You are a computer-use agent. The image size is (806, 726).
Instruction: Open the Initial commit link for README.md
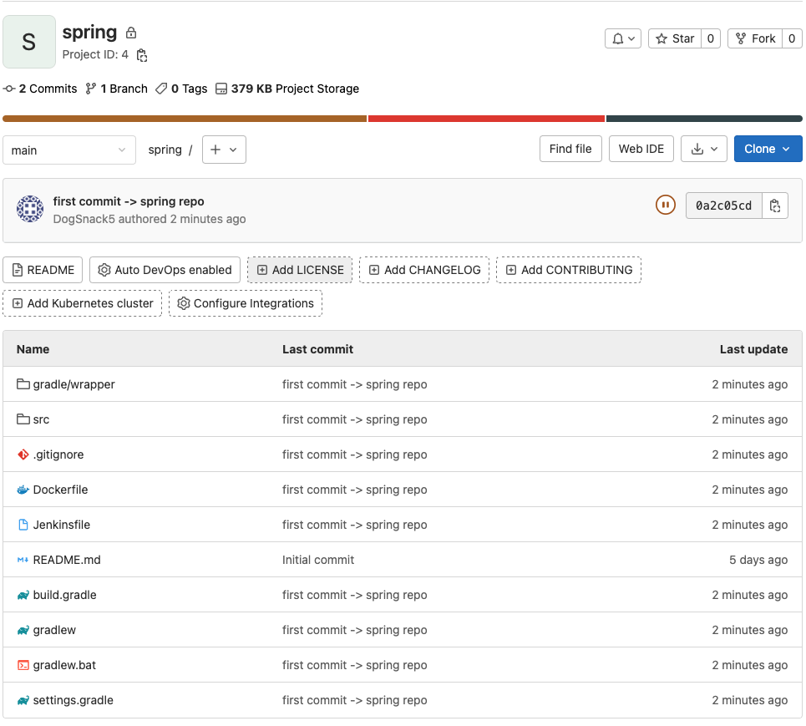point(318,560)
